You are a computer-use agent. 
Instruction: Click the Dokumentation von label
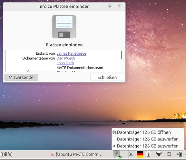point(39,58)
